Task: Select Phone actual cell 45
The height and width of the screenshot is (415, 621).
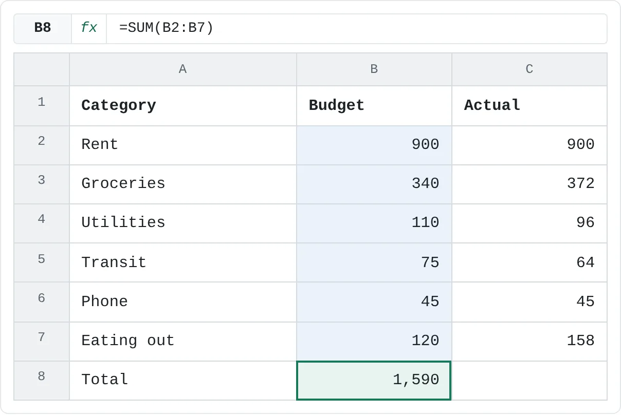Action: coord(529,302)
